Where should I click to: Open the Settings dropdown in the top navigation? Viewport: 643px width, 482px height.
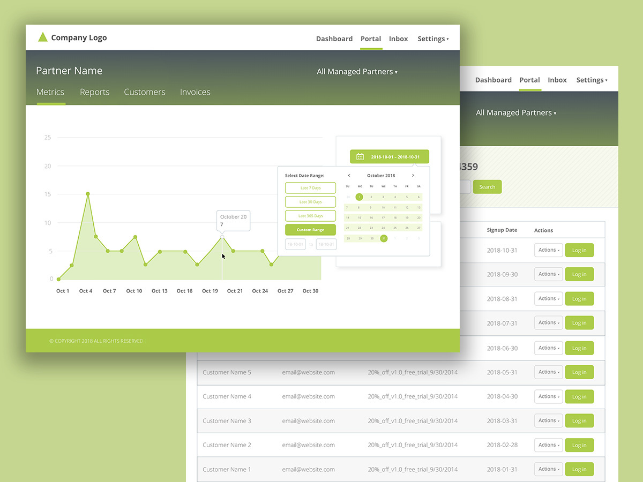point(432,39)
